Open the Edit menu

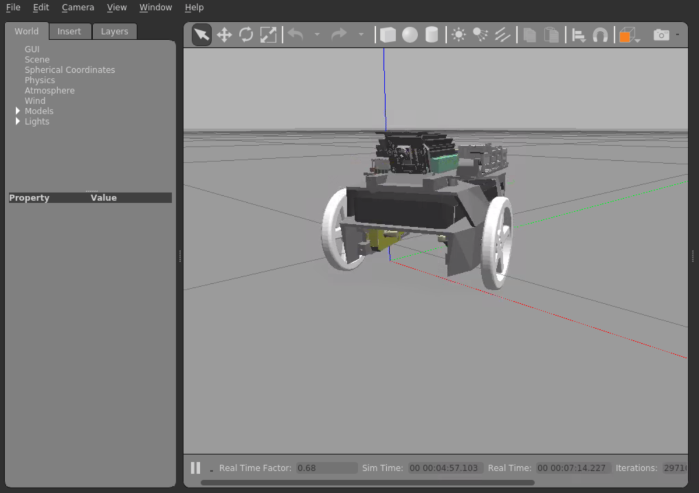(41, 8)
